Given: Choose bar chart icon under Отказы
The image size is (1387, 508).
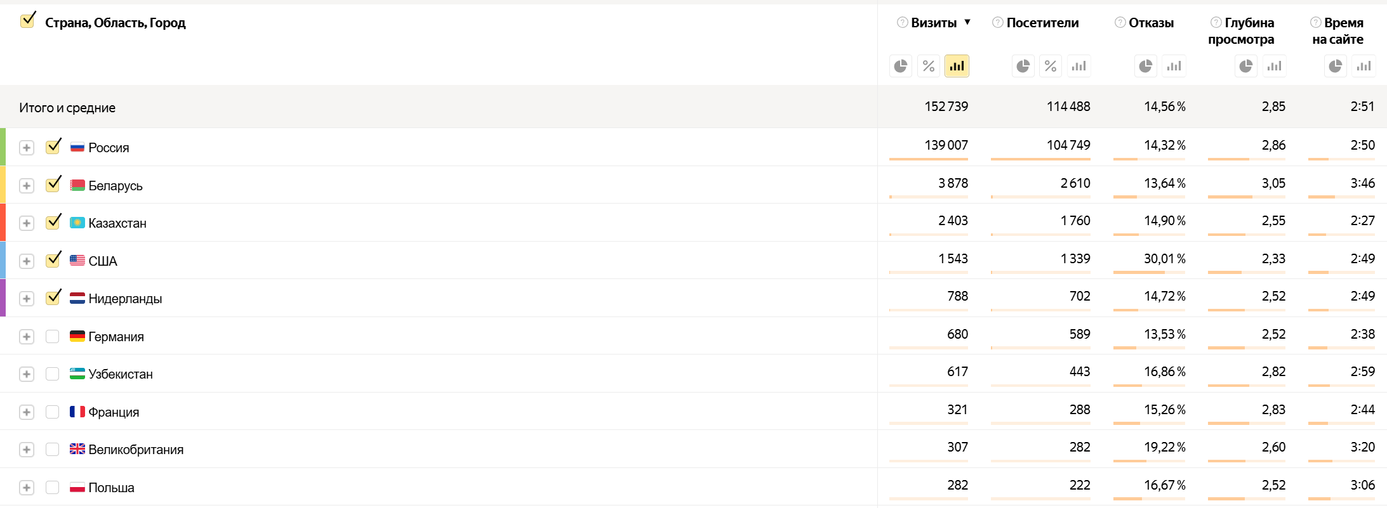Looking at the screenshot, I should click(x=1174, y=66).
